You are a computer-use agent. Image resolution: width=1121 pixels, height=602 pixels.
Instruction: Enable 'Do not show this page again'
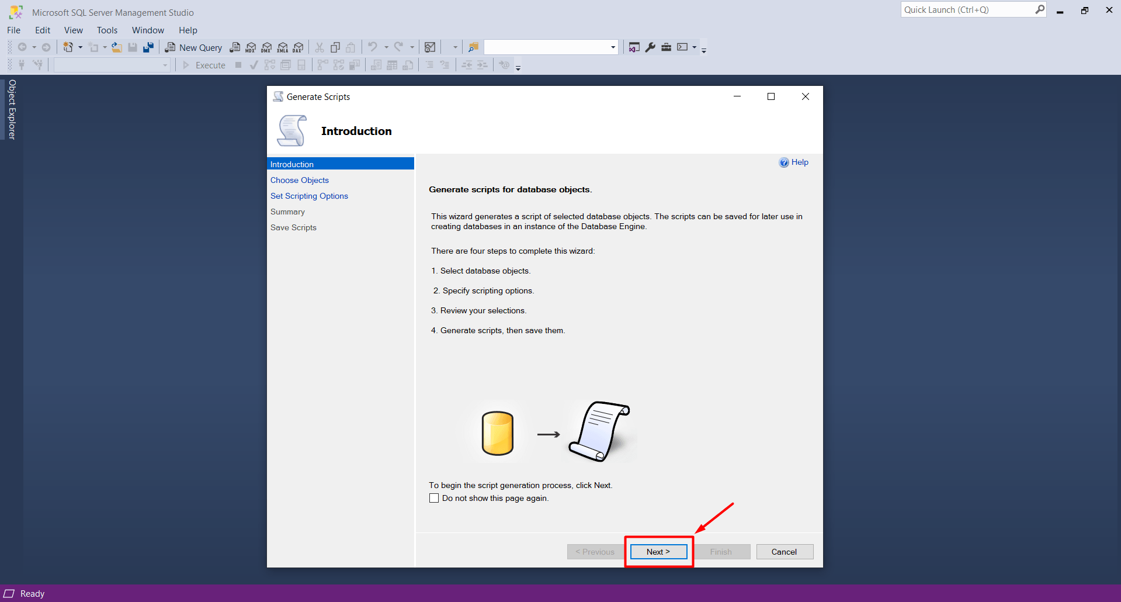click(434, 498)
